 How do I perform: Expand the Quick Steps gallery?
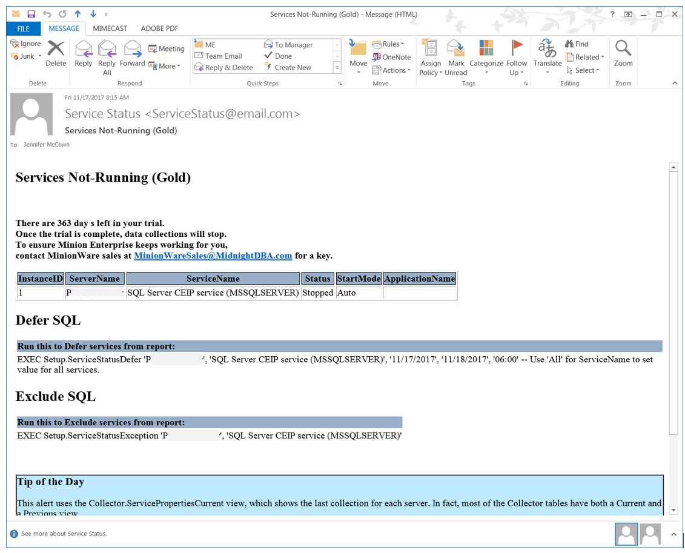tap(337, 68)
